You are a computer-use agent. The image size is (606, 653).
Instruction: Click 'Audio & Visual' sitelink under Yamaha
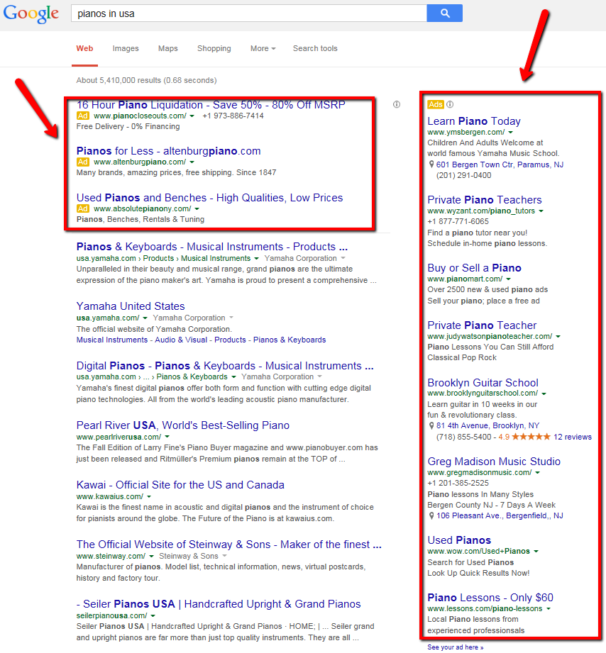click(181, 340)
